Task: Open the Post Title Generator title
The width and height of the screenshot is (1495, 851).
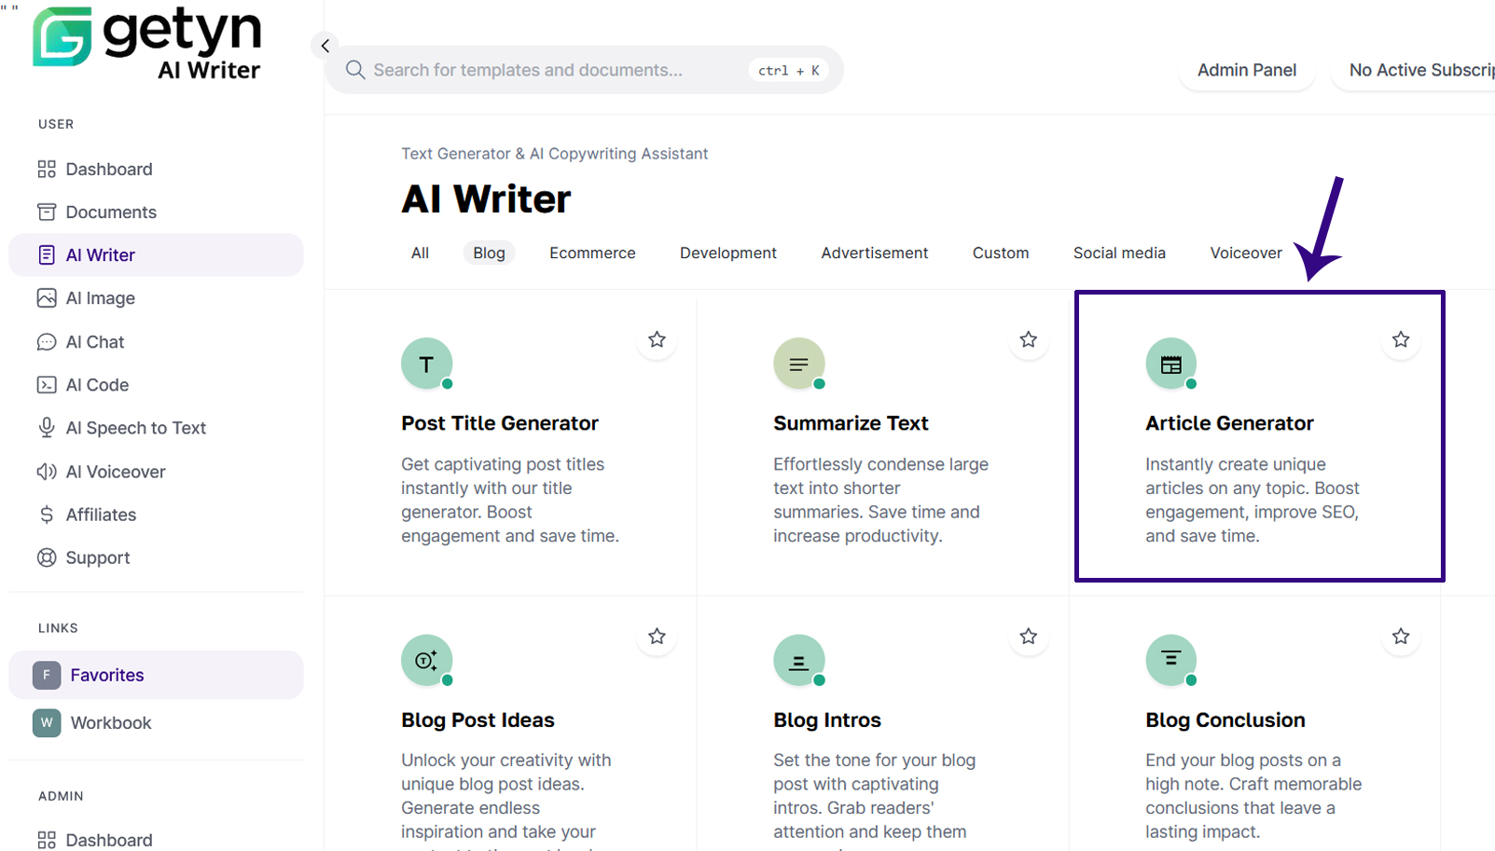Action: point(500,423)
